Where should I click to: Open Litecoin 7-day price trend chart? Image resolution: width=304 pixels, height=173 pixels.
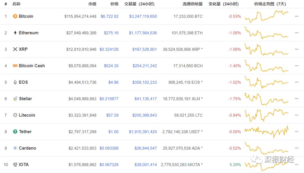pos(266,115)
